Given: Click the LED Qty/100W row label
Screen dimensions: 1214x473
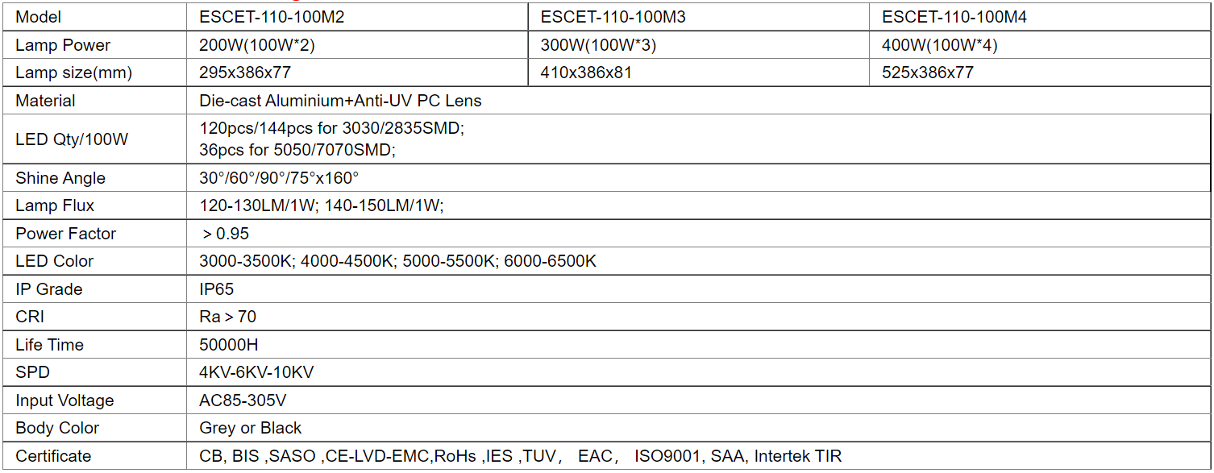Looking at the screenshot, I should (x=72, y=139).
